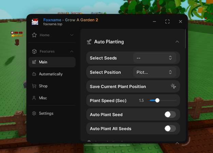Click Save Current Plant Position button
Screen dimensions: 213x153
tap(133, 86)
